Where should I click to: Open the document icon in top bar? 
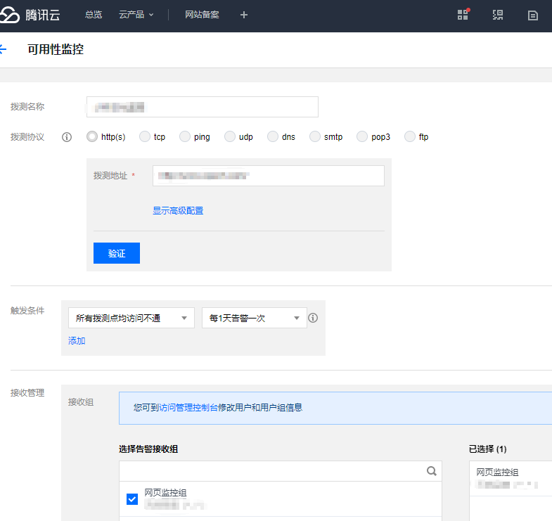tap(533, 15)
